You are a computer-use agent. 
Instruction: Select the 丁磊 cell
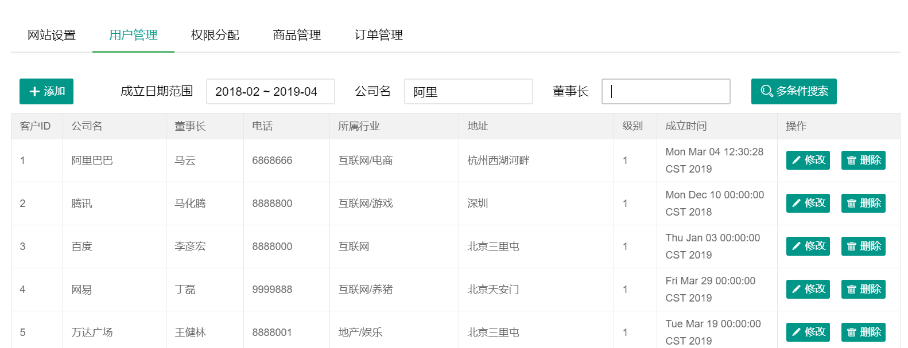coord(205,290)
